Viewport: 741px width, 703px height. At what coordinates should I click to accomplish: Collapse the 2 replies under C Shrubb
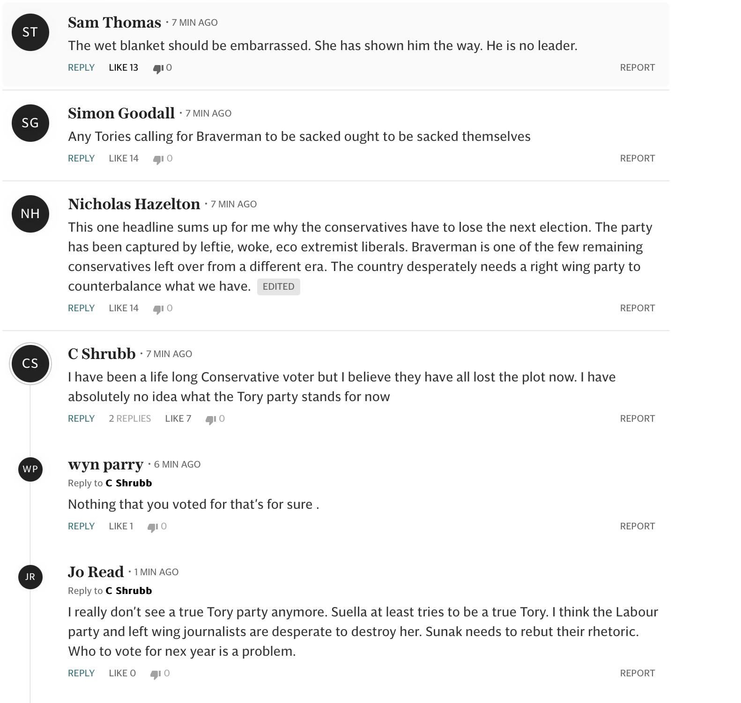130,418
